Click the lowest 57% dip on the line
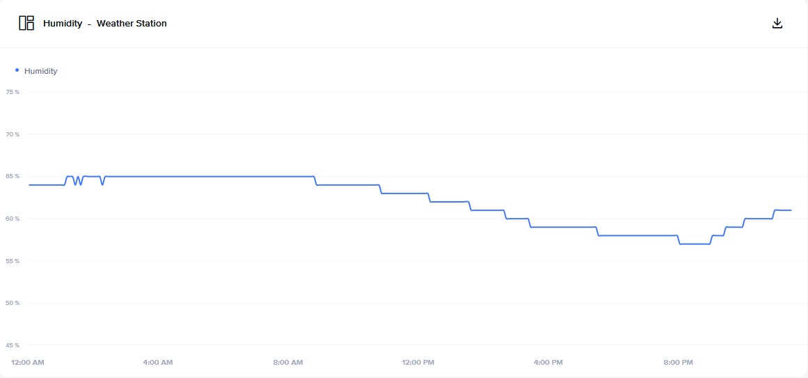Screen dimensions: 808x378 click(x=695, y=244)
